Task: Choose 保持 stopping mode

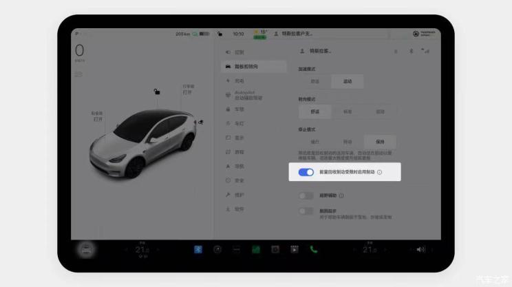Action: [x=380, y=140]
